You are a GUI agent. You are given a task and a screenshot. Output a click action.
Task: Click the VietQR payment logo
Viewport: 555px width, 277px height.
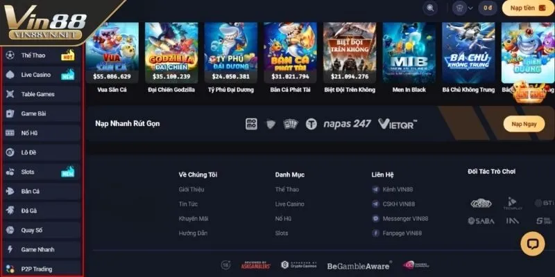point(397,124)
